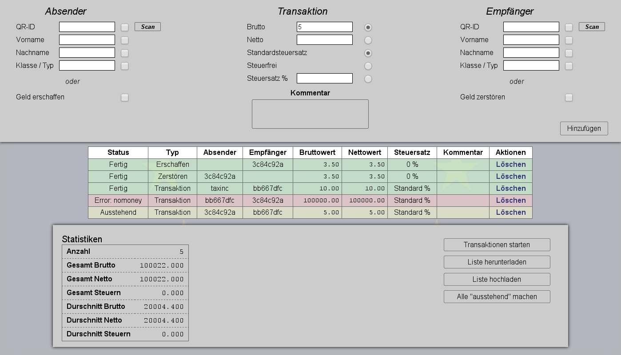This screenshot has width=621, height=355.
Task: Focus the Kommentar text area
Action: tap(310, 114)
